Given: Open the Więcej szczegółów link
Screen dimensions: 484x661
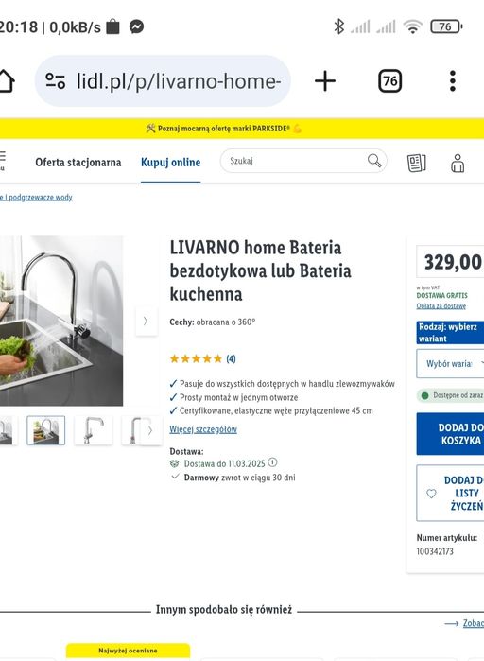Looking at the screenshot, I should [203, 429].
